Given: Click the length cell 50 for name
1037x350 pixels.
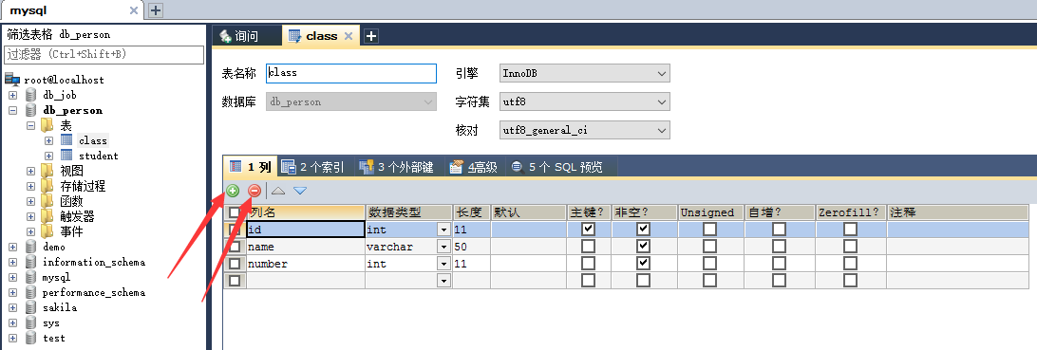Looking at the screenshot, I should coord(471,247).
